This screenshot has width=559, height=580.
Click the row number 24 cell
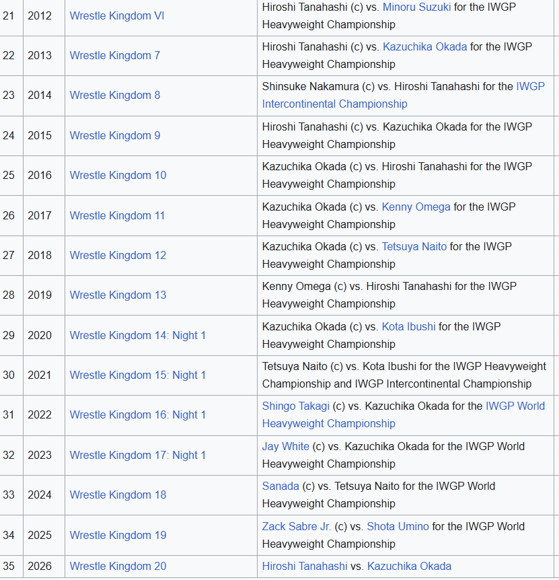tap(11, 136)
